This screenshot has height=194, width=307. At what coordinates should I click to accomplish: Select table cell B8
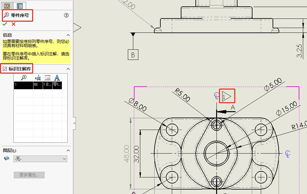(38, 85)
